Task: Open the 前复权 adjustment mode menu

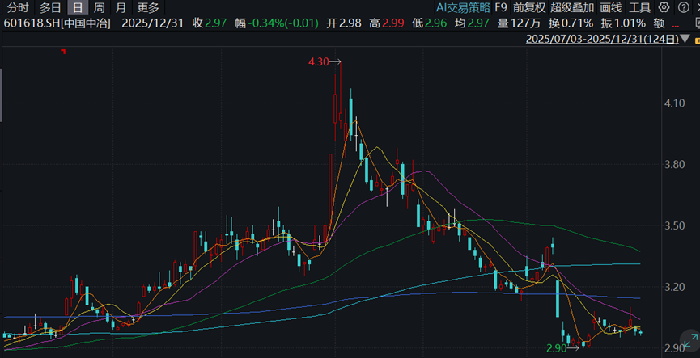Action: (529, 7)
